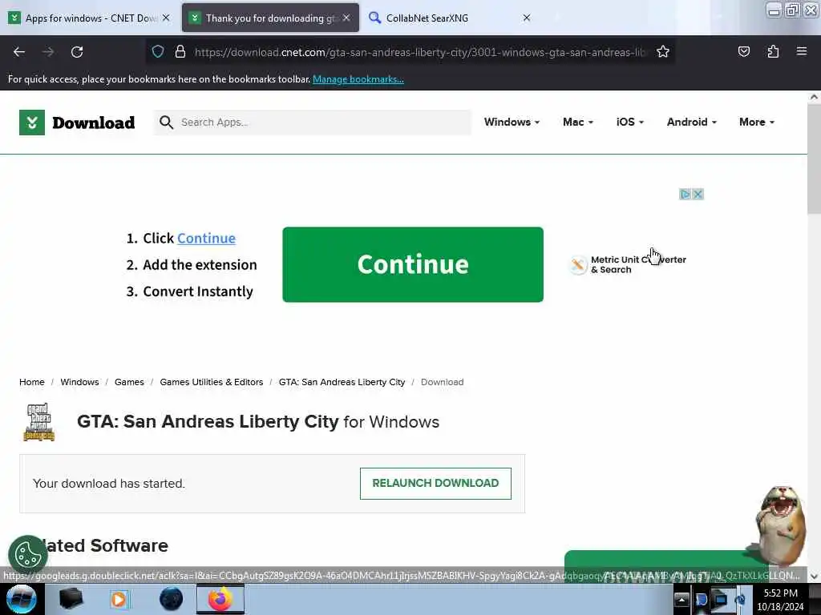The height and width of the screenshot is (615, 821).
Task: Open the Pocket save icon
Action: pos(743,52)
